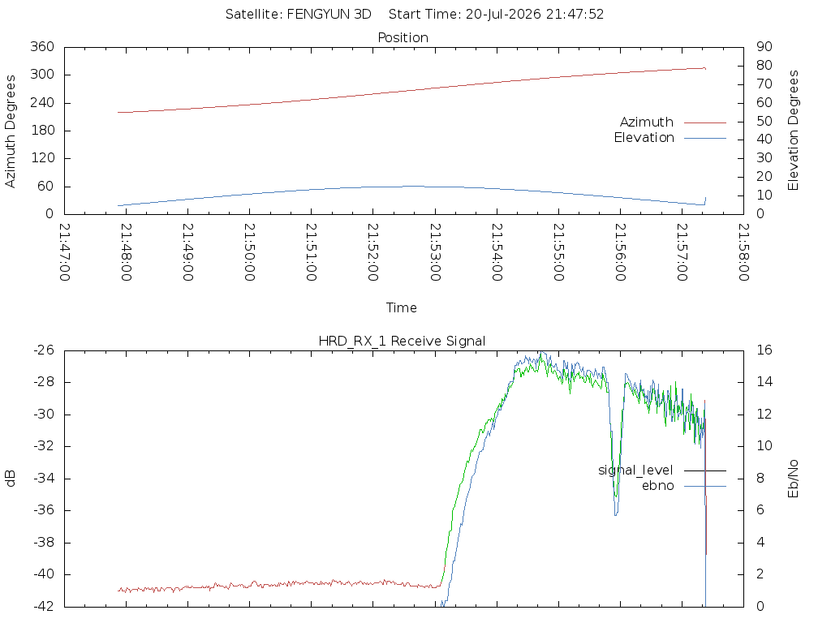Click the 21:48:00 time tick label
This screenshot has width=831, height=623.
(x=126, y=252)
